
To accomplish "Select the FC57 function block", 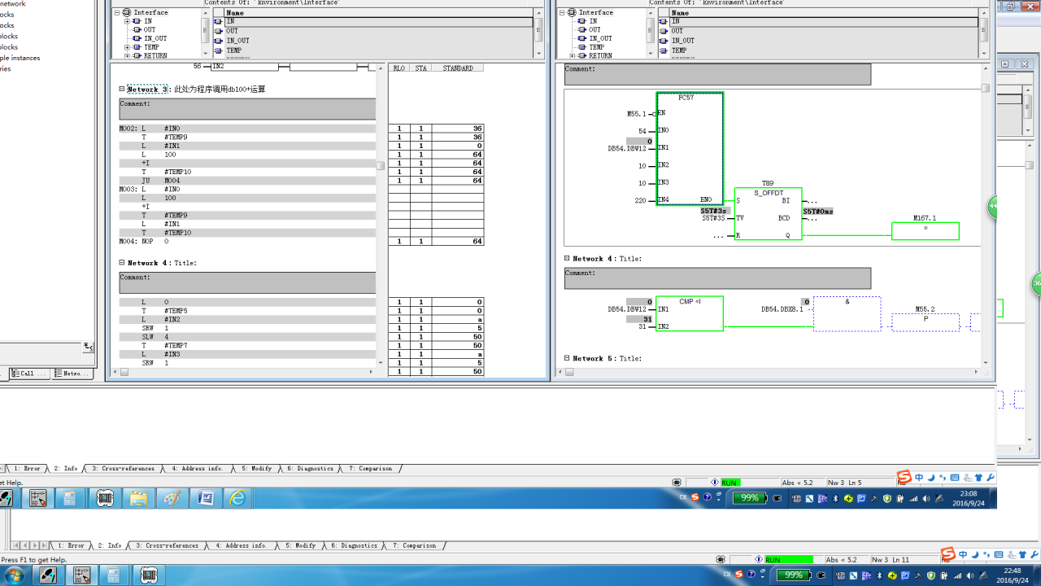I will tap(690, 149).
